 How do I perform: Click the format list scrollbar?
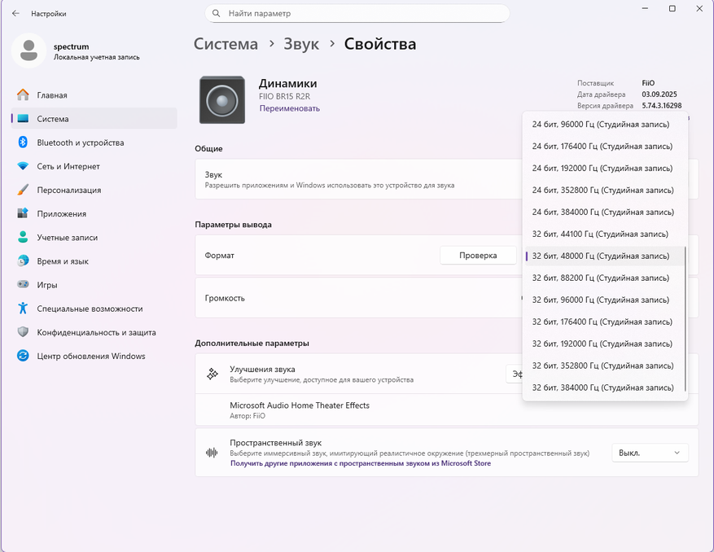coord(686,318)
